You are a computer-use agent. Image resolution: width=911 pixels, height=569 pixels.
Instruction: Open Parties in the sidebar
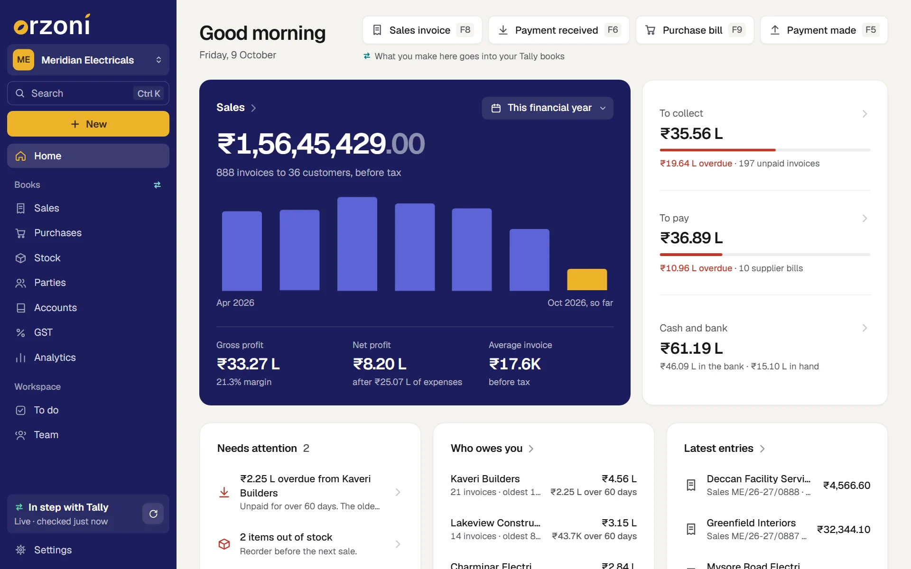(x=88, y=283)
